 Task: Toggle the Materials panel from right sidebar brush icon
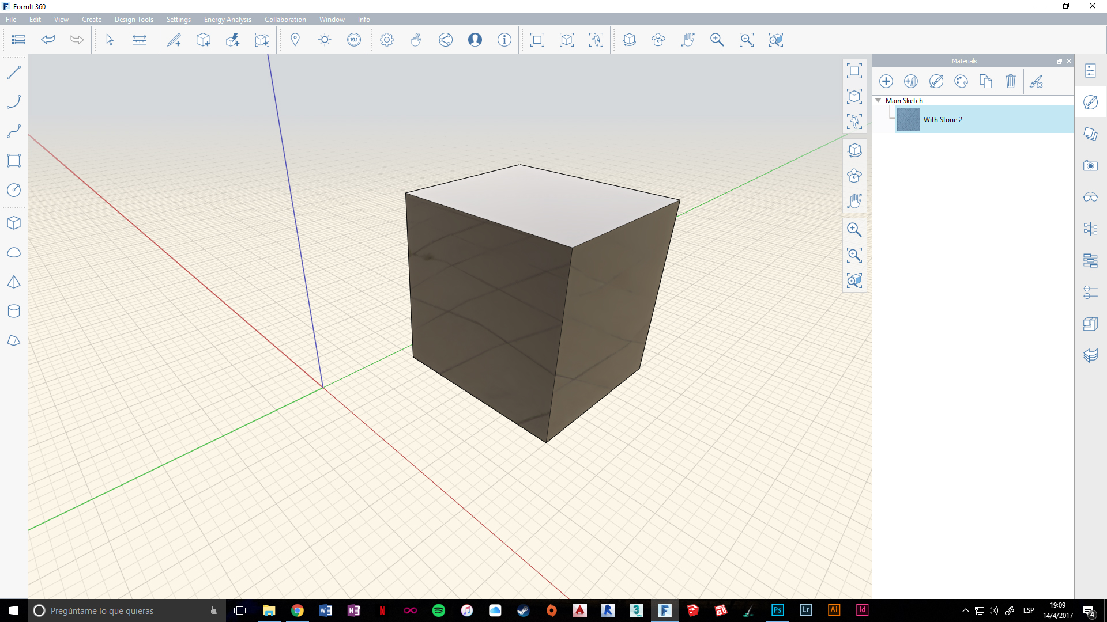pos(1091,102)
